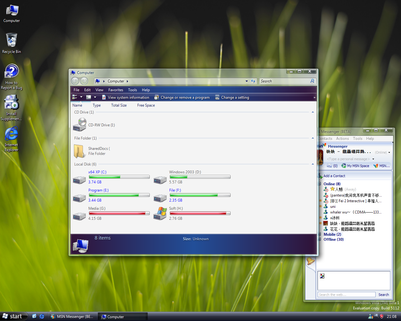Collapse the Local Disk (6) group
This screenshot has height=321, width=401.
click(313, 164)
